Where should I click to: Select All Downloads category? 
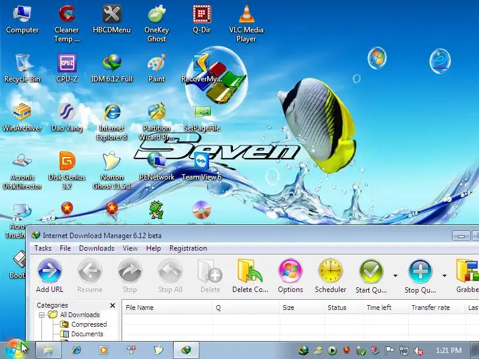(80, 315)
